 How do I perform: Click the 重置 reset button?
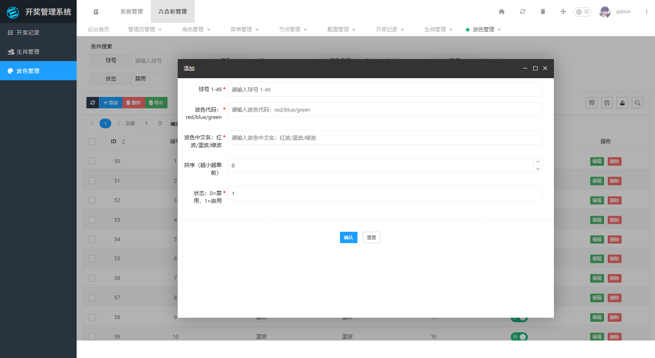[371, 237]
